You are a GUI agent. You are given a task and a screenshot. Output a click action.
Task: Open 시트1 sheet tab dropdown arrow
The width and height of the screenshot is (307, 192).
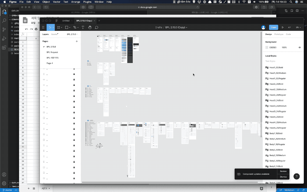pyautogui.click(x=49, y=188)
